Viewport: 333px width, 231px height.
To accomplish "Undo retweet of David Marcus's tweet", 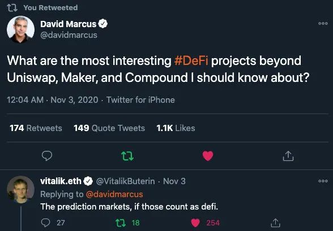I will tap(127, 156).
